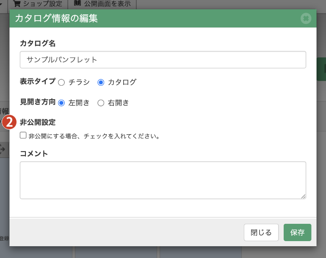Enable the 非公開 checkbox

tap(23, 136)
